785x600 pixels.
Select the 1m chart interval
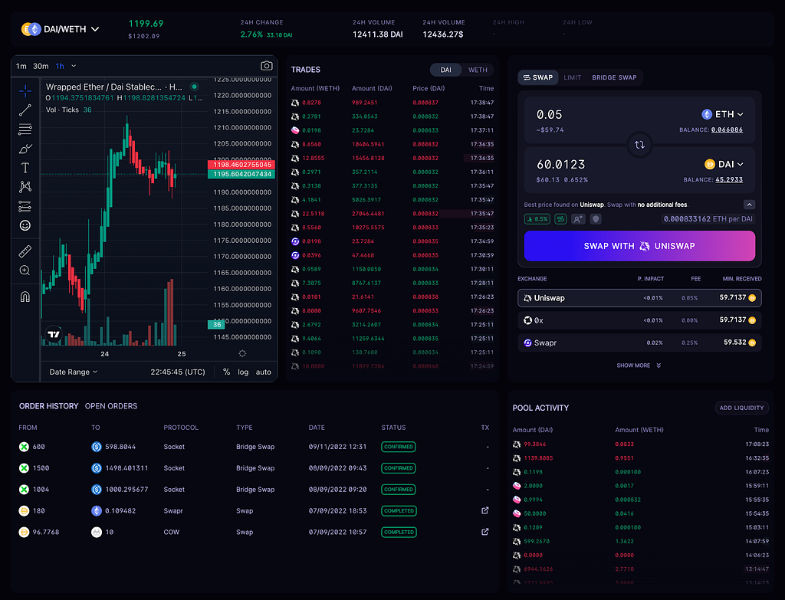21,66
